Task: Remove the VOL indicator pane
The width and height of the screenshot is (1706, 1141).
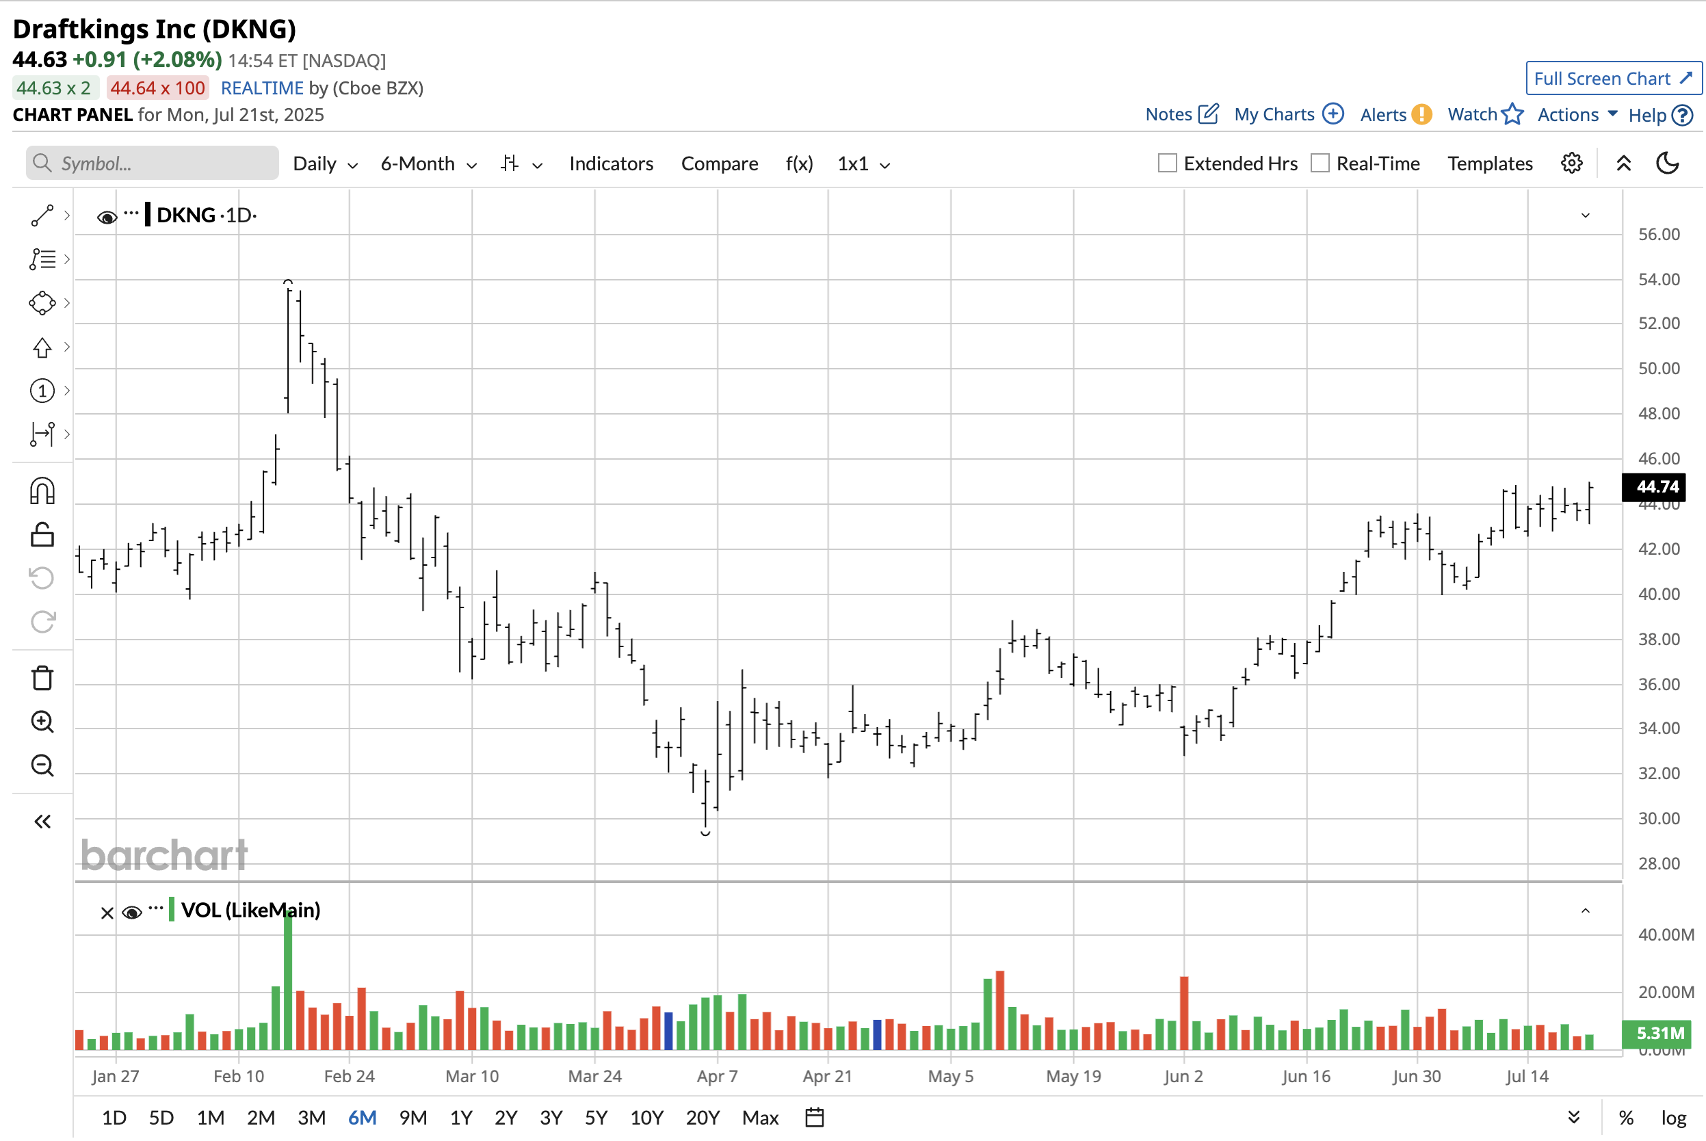Action: coord(107,913)
